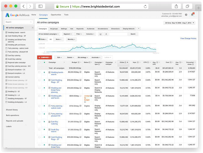Image resolution: width=203 pixels, height=153 pixels.
Task: Click the account settings gear icon
Action: 186,15
